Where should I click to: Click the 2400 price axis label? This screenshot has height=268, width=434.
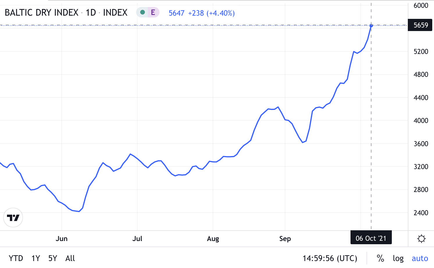click(x=421, y=213)
